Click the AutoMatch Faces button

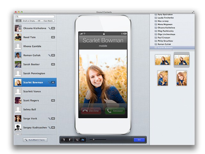pos(35,140)
